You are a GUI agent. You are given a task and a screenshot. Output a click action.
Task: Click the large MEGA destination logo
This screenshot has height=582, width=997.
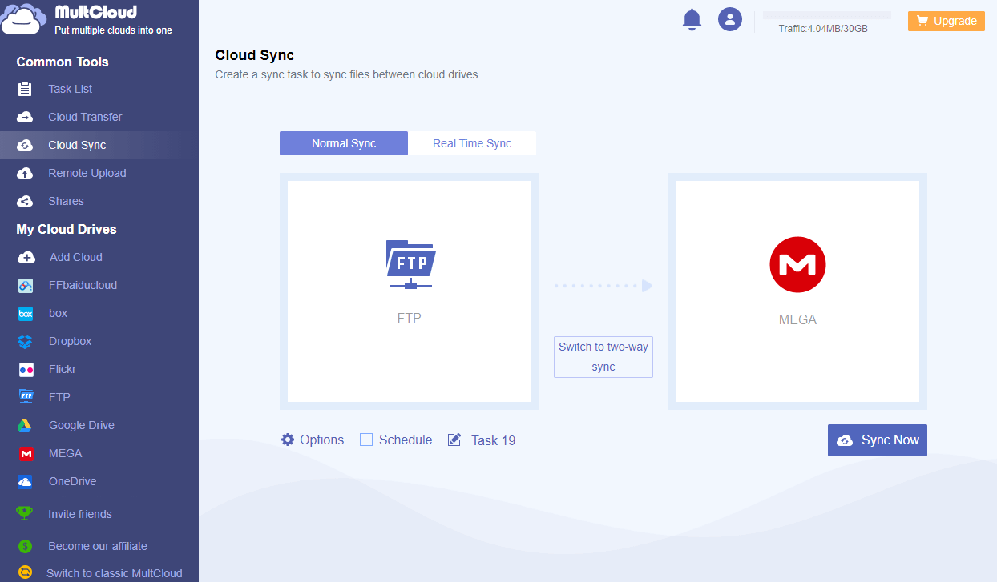797,264
